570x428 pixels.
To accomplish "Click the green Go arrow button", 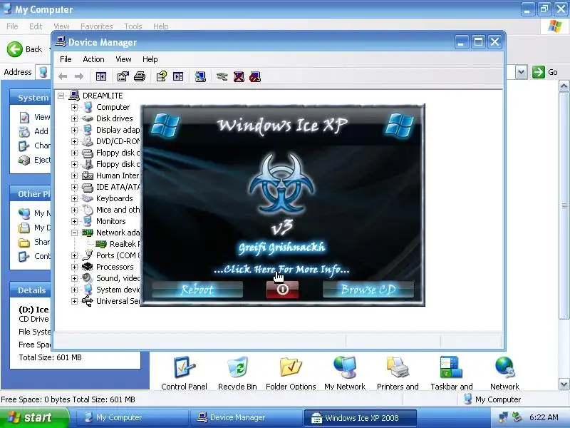I will click(x=539, y=72).
